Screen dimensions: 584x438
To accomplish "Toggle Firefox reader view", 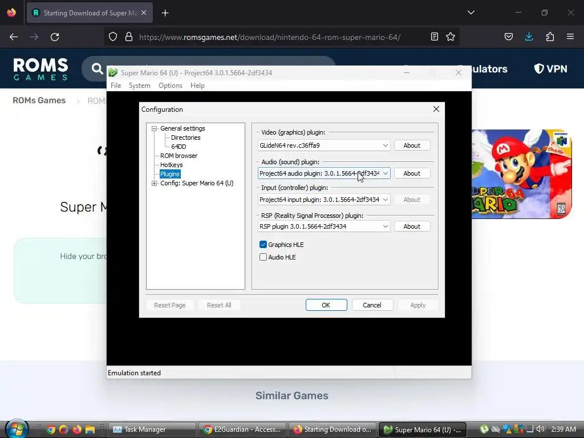I will (x=434, y=36).
